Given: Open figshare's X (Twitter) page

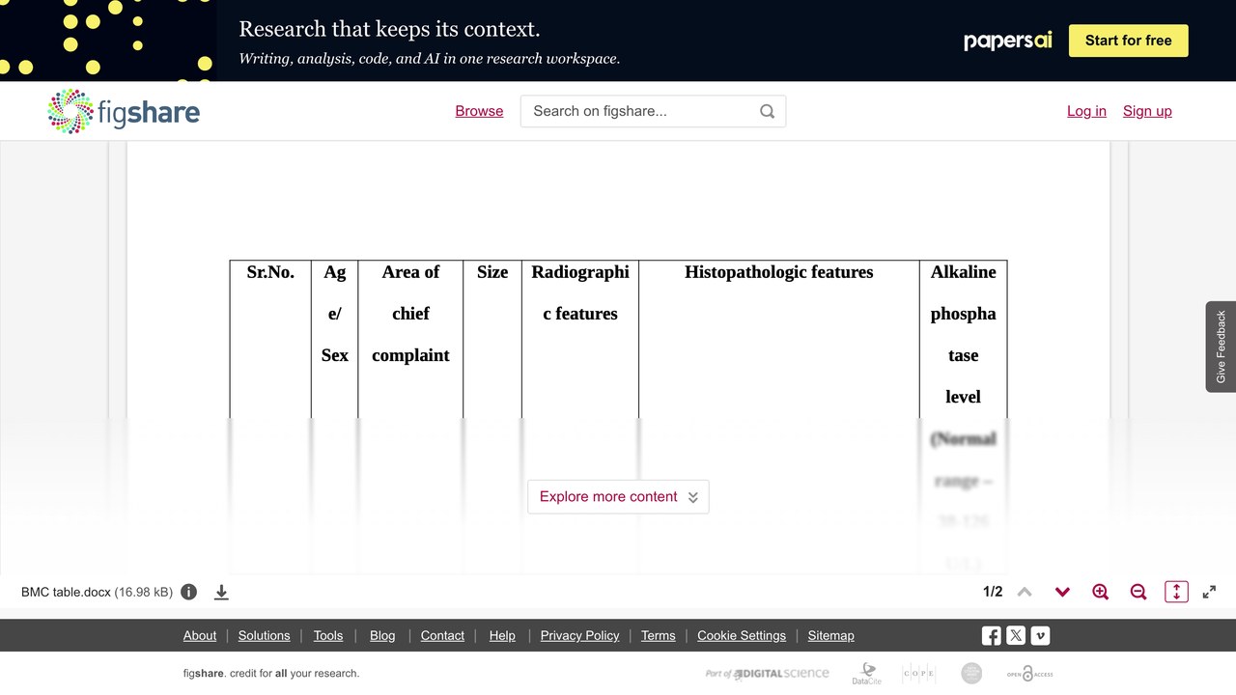Looking at the screenshot, I should point(1016,635).
